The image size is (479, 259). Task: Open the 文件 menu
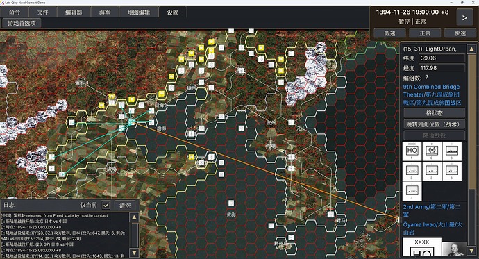pyautogui.click(x=43, y=12)
